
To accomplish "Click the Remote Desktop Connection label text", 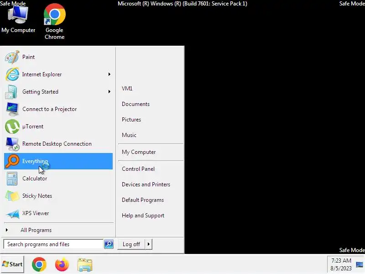I will (x=57, y=144).
